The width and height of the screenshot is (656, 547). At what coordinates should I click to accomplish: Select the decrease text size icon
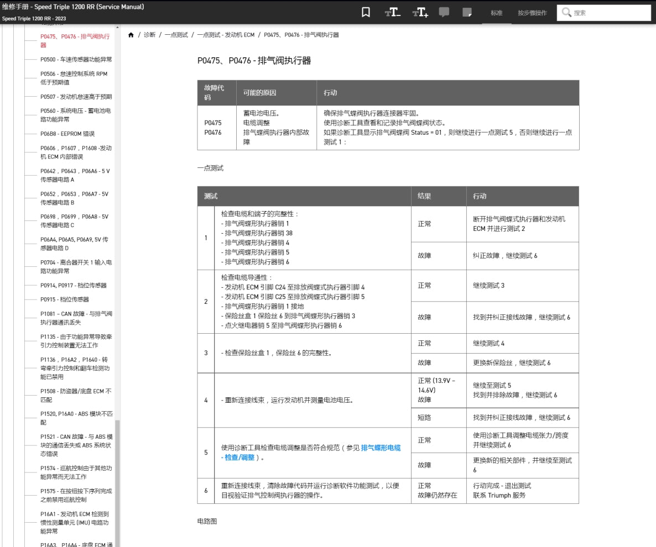pos(392,12)
